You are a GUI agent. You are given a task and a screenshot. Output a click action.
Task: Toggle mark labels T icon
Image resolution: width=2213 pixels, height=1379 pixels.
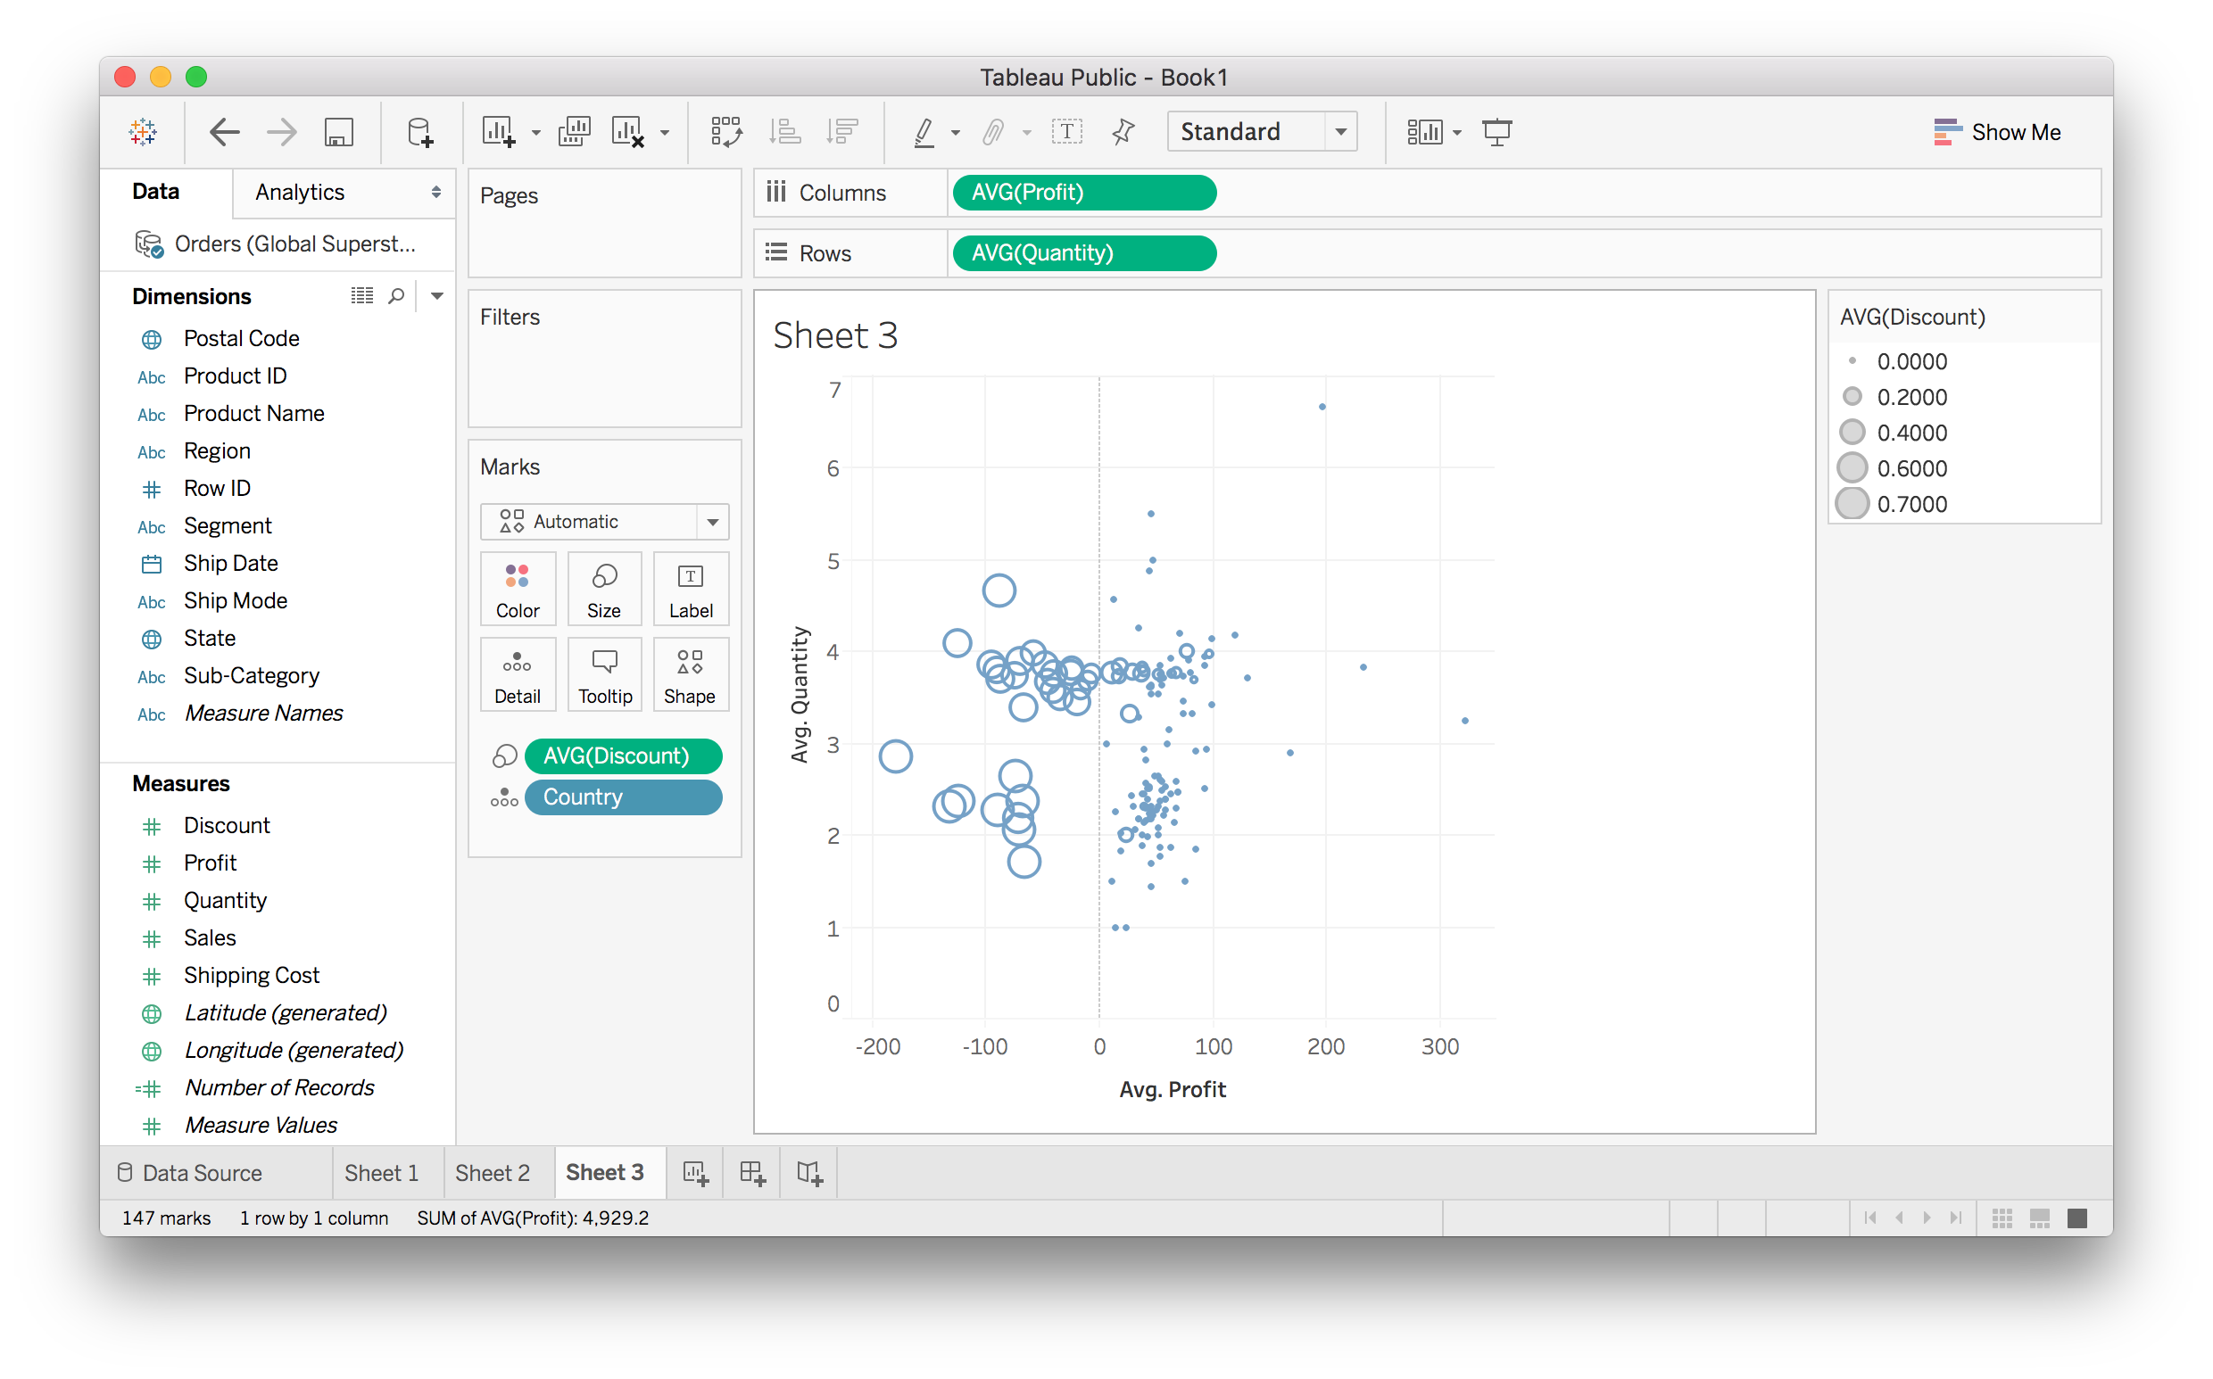(x=1066, y=132)
